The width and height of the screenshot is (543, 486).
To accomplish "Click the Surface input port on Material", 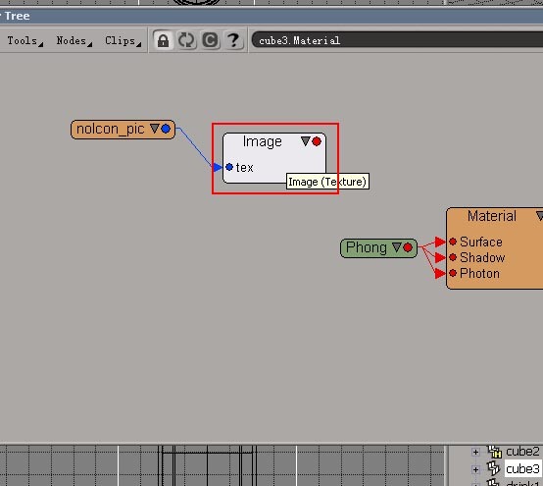I will click(x=453, y=242).
